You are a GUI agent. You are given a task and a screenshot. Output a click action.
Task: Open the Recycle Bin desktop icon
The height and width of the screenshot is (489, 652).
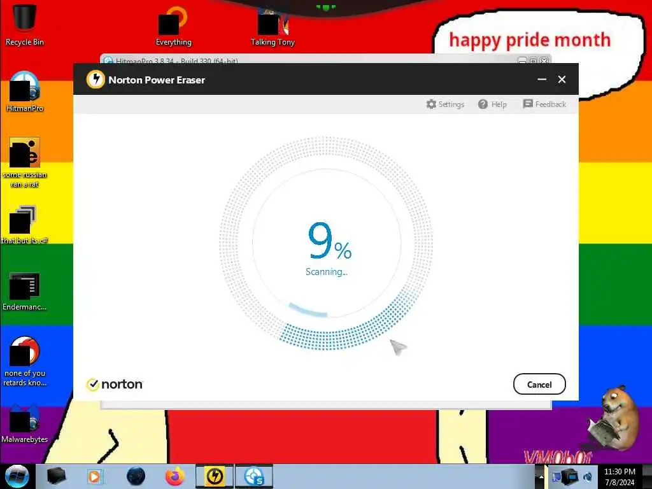click(25, 24)
